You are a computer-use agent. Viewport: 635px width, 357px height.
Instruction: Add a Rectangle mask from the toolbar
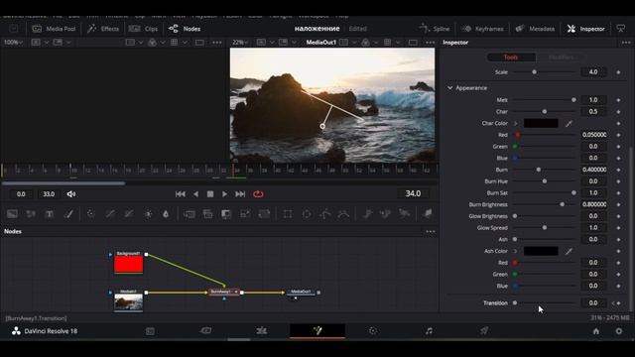[x=288, y=214]
